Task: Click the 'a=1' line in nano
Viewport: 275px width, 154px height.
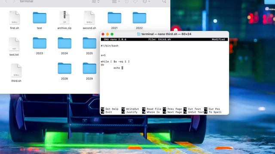Action: 103,55
